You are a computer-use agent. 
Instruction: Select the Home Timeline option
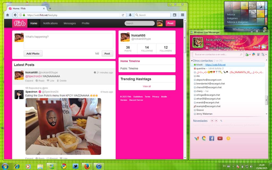[x=130, y=61]
